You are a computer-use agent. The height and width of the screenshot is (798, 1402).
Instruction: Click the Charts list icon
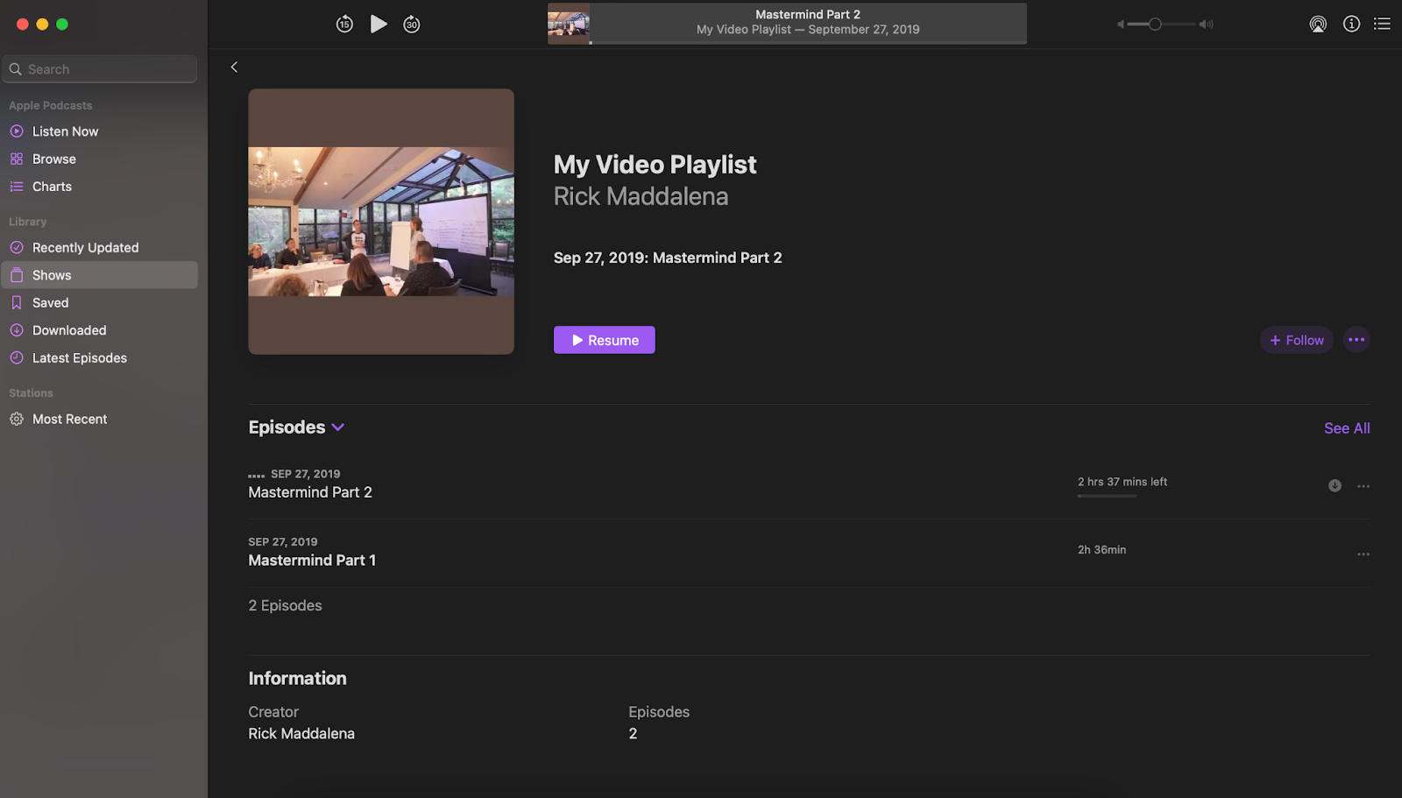[x=17, y=187]
